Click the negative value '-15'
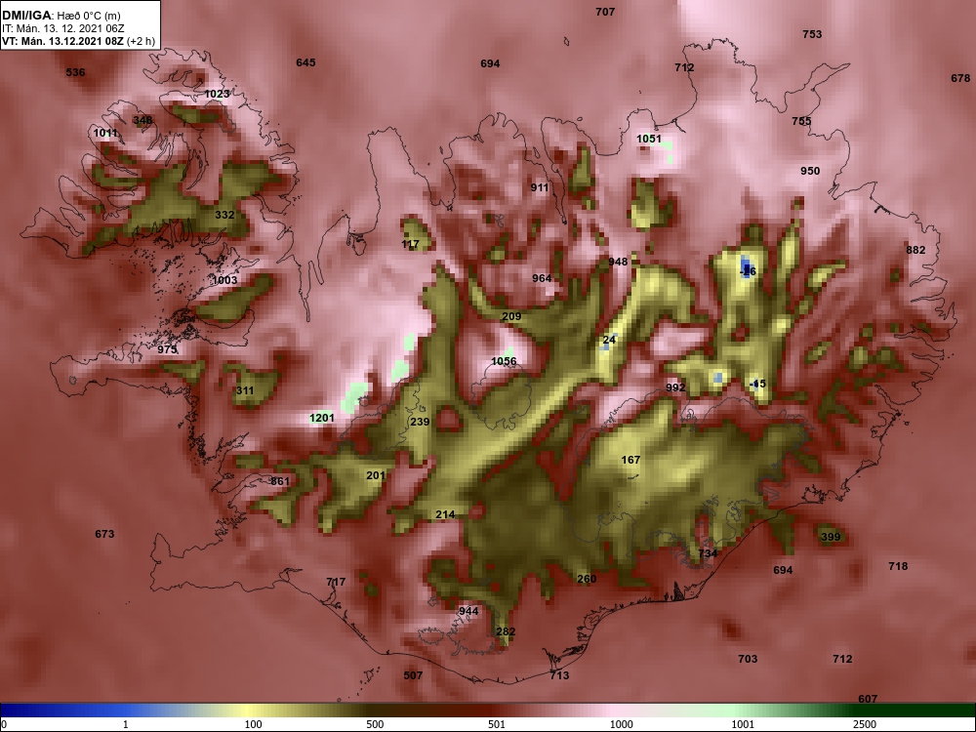 [757, 384]
